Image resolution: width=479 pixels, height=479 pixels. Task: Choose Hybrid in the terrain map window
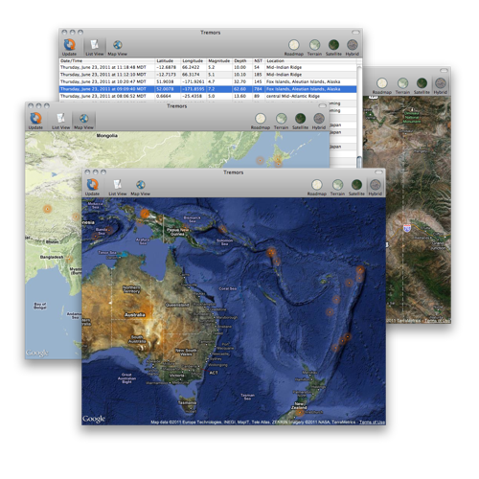click(319, 121)
